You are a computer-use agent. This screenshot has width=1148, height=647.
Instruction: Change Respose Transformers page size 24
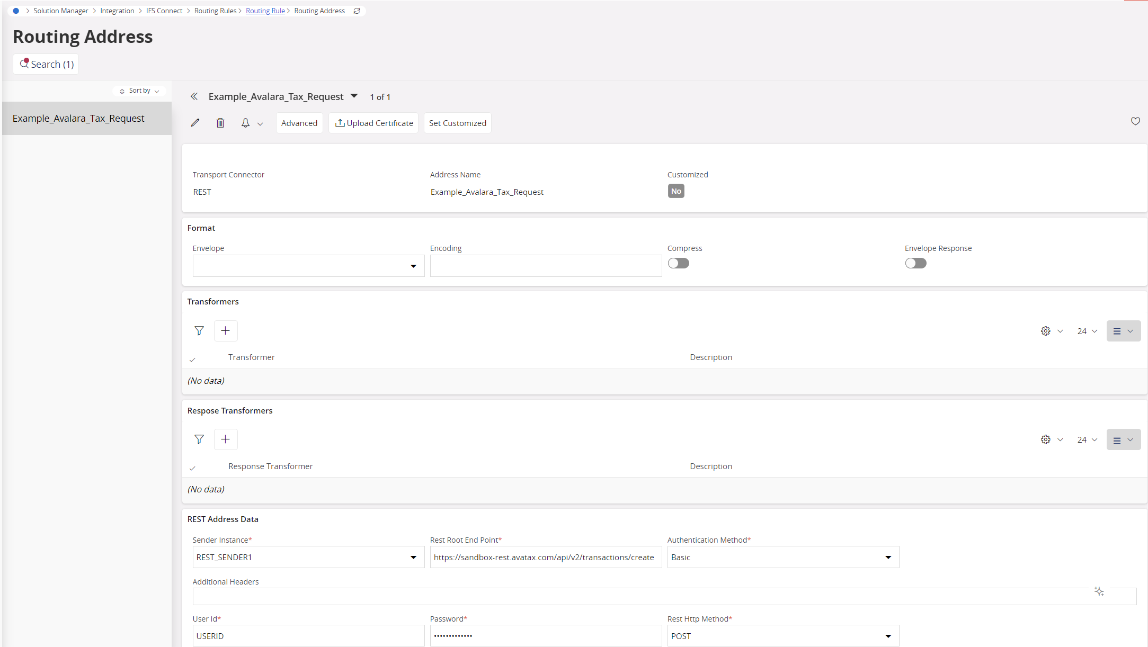point(1087,439)
